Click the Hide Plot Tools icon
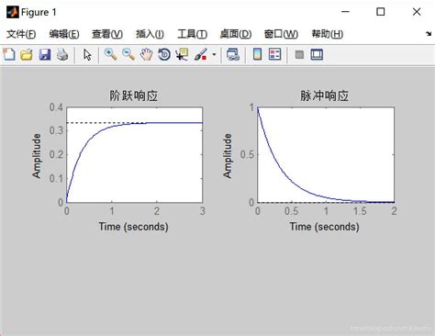The image size is (435, 336). (299, 55)
